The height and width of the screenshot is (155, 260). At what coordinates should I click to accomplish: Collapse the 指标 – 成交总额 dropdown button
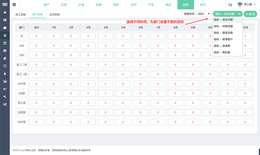pos(227,14)
